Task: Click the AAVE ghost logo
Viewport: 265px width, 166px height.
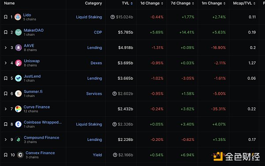Action: coord(19,48)
